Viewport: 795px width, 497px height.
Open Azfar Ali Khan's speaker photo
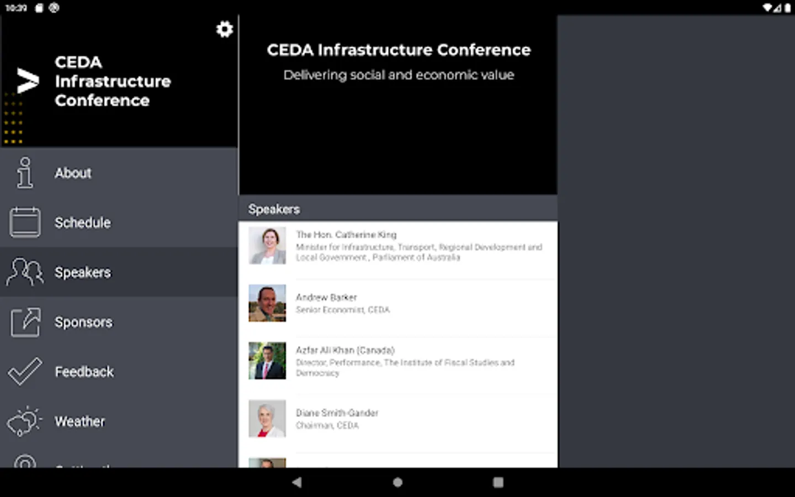click(267, 361)
